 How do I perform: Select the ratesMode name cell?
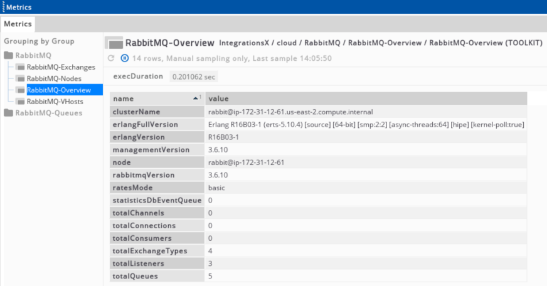[157, 188]
